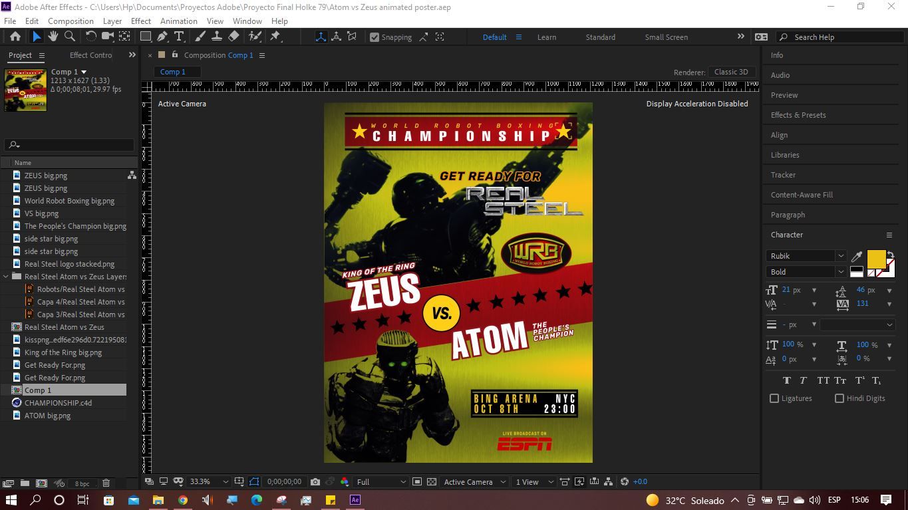Select the Eraser tool
Viewport: 908px width, 510px height.
pos(233,37)
